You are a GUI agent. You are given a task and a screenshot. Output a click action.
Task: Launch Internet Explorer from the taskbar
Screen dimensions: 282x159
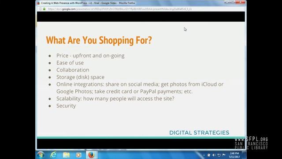[x=53, y=155]
